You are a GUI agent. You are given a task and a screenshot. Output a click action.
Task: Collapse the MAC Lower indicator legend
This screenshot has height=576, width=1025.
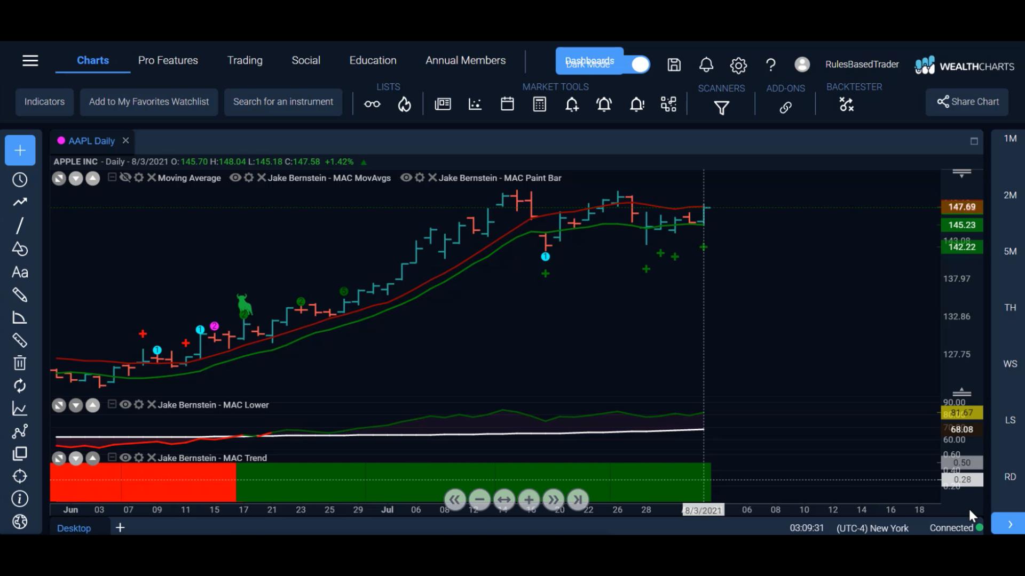coord(112,404)
